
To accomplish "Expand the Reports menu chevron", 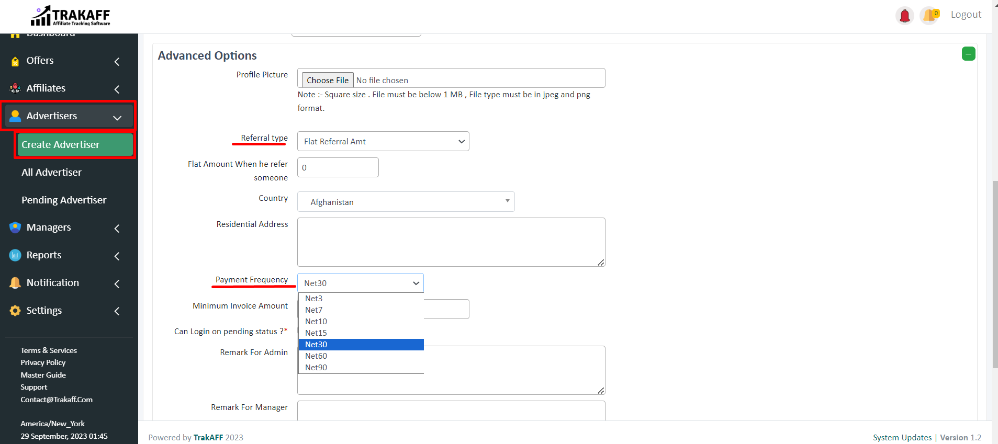I will coord(117,256).
